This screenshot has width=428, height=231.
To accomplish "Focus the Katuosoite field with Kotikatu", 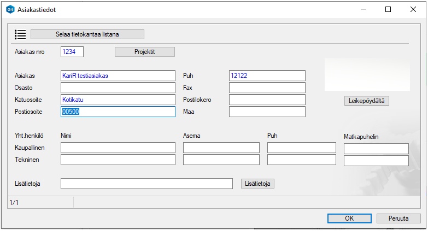I will coord(118,100).
